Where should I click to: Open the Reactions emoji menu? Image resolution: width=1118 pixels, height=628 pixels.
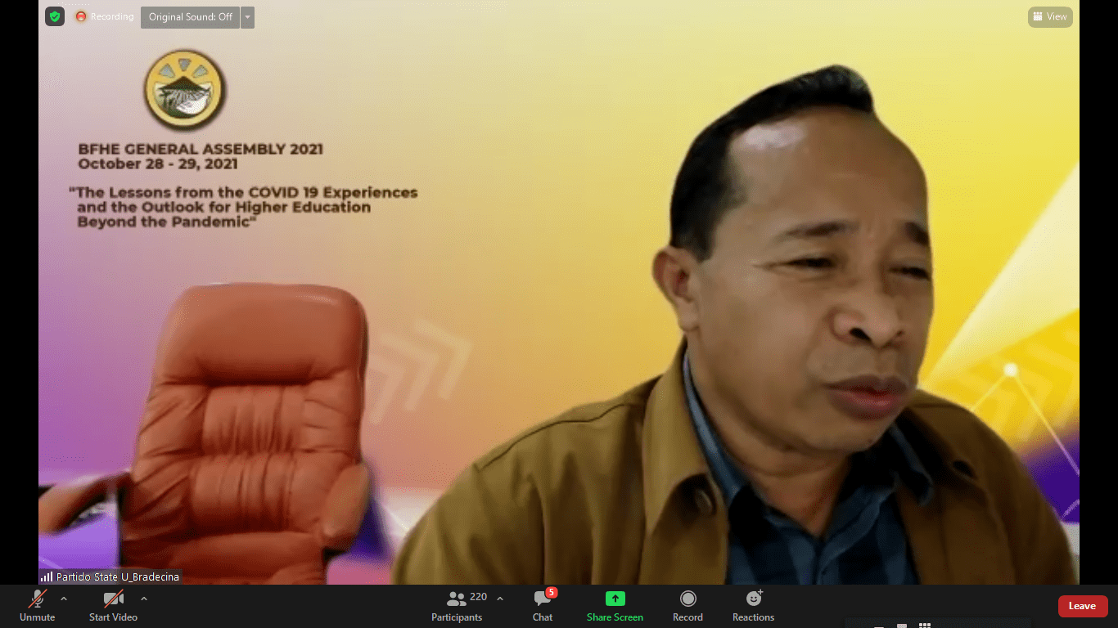coord(753,605)
